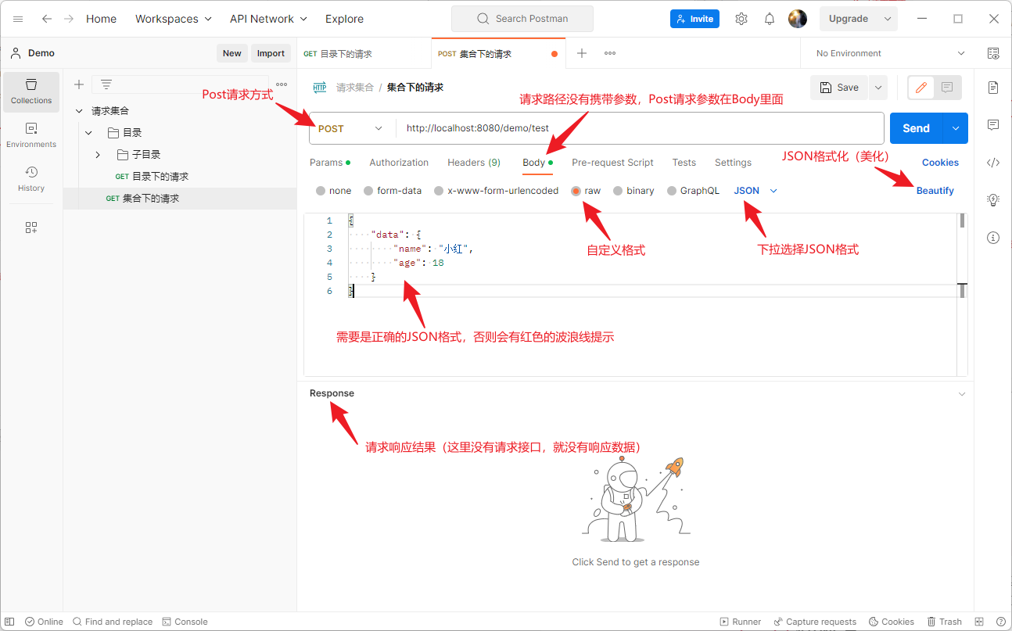Switch to the Tests tab
The height and width of the screenshot is (631, 1012).
(684, 163)
